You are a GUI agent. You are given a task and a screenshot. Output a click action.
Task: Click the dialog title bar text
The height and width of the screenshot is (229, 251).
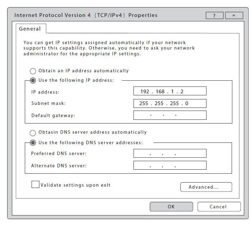(x=86, y=15)
